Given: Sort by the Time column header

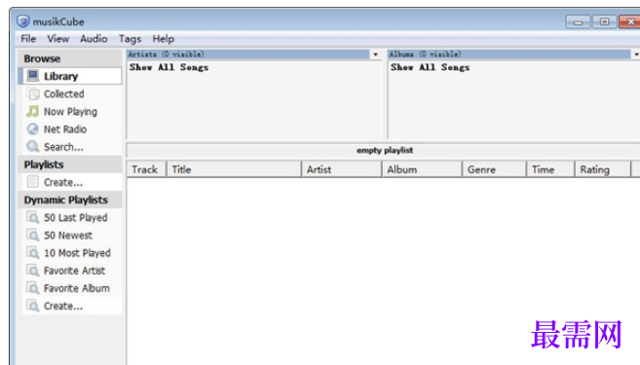Looking at the screenshot, I should [x=550, y=169].
